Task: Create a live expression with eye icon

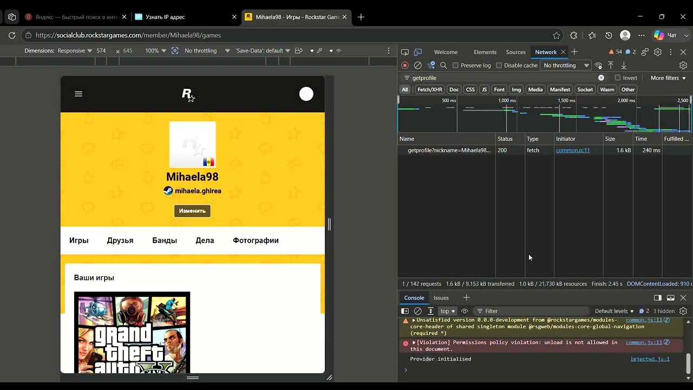Action: pyautogui.click(x=465, y=311)
